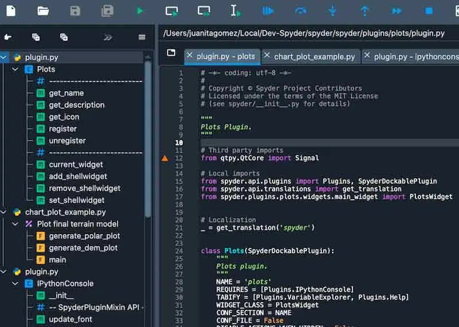Jump to current_widget method
This screenshot has height=327, width=459.
76,165
